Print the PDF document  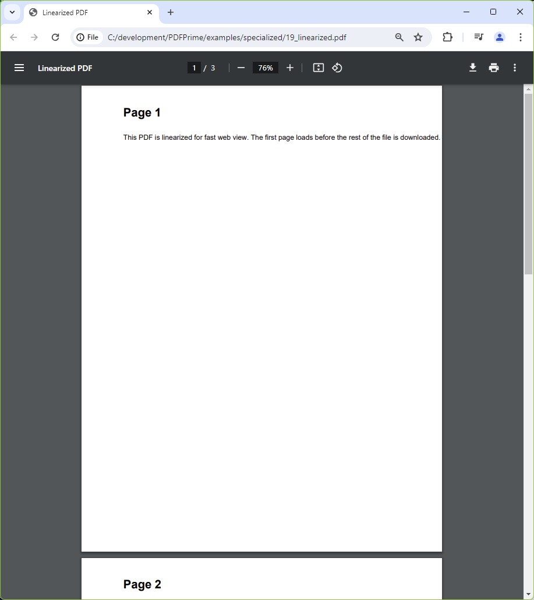click(493, 68)
